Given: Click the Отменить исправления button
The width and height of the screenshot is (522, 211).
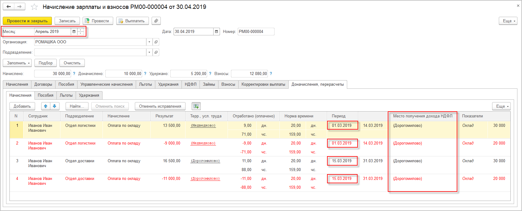Looking at the screenshot, I should [160, 106].
